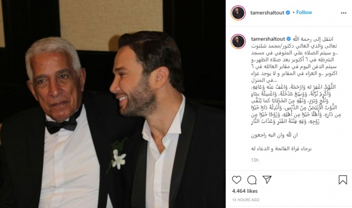The width and height of the screenshot is (352, 208).
Task: Click the 13 HOURS AGO timestamp
Action: coord(246,199)
